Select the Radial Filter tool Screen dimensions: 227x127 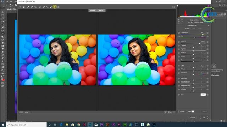[58, 7]
